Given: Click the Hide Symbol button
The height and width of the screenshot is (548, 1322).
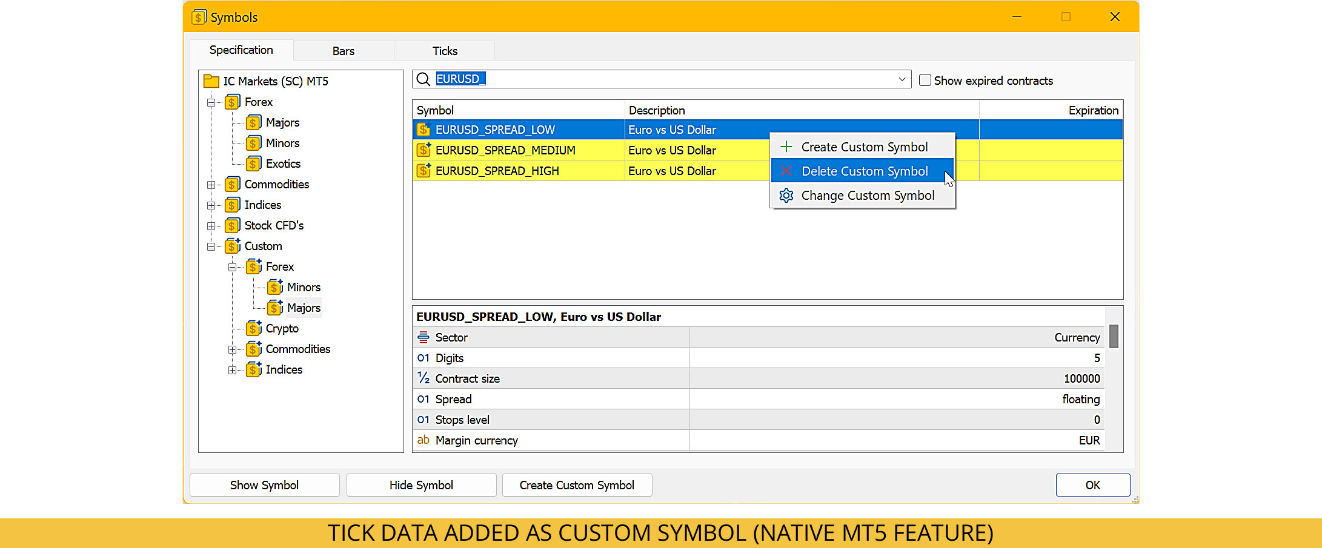Looking at the screenshot, I should click(422, 485).
